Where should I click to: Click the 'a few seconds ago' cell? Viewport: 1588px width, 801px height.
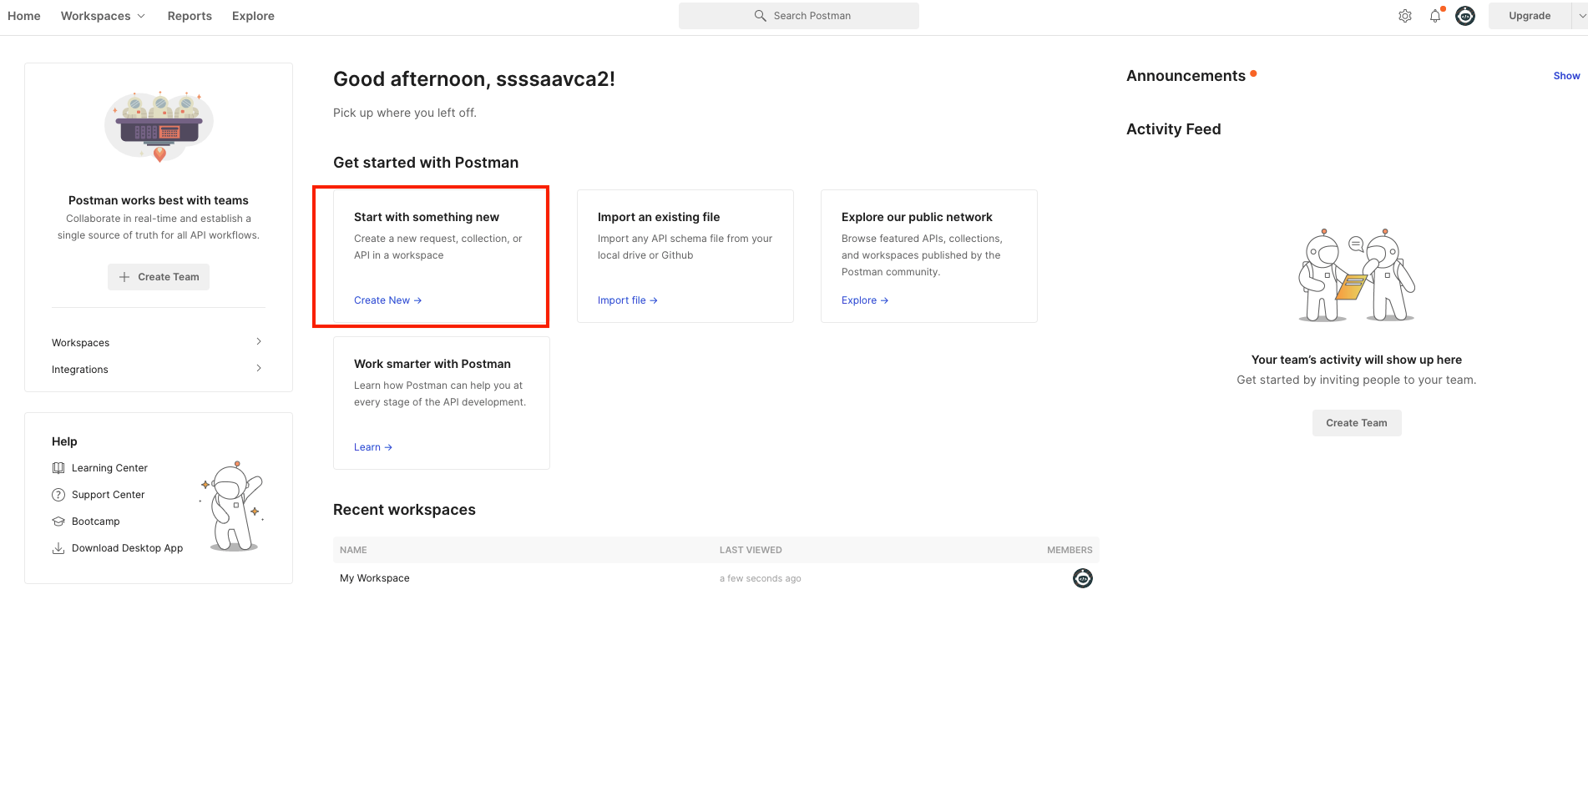pyautogui.click(x=760, y=578)
